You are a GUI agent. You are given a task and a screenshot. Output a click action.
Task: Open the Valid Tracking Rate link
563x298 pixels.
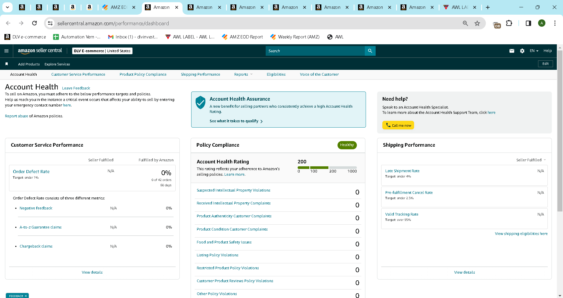point(402,214)
